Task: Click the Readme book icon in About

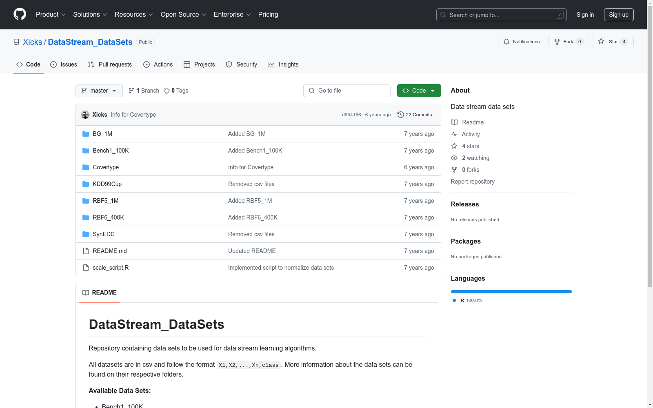Action: (x=454, y=122)
